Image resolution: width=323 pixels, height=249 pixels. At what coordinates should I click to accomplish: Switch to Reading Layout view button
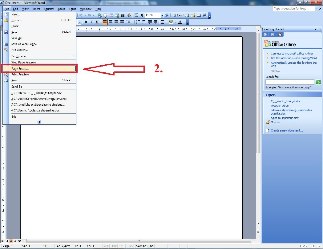pos(20,241)
